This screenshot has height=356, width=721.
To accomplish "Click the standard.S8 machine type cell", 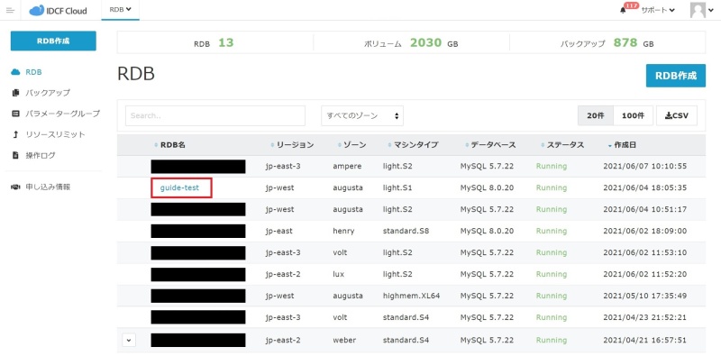I will pyautogui.click(x=406, y=231).
